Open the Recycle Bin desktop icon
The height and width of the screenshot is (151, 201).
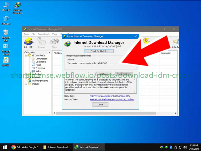(x=6, y=35)
